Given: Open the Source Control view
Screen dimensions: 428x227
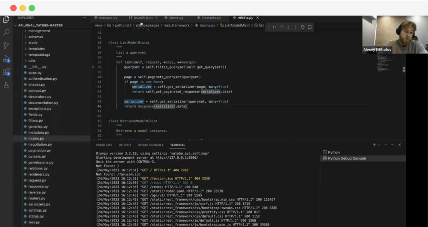Looking at the screenshot, I should [x=6, y=45].
